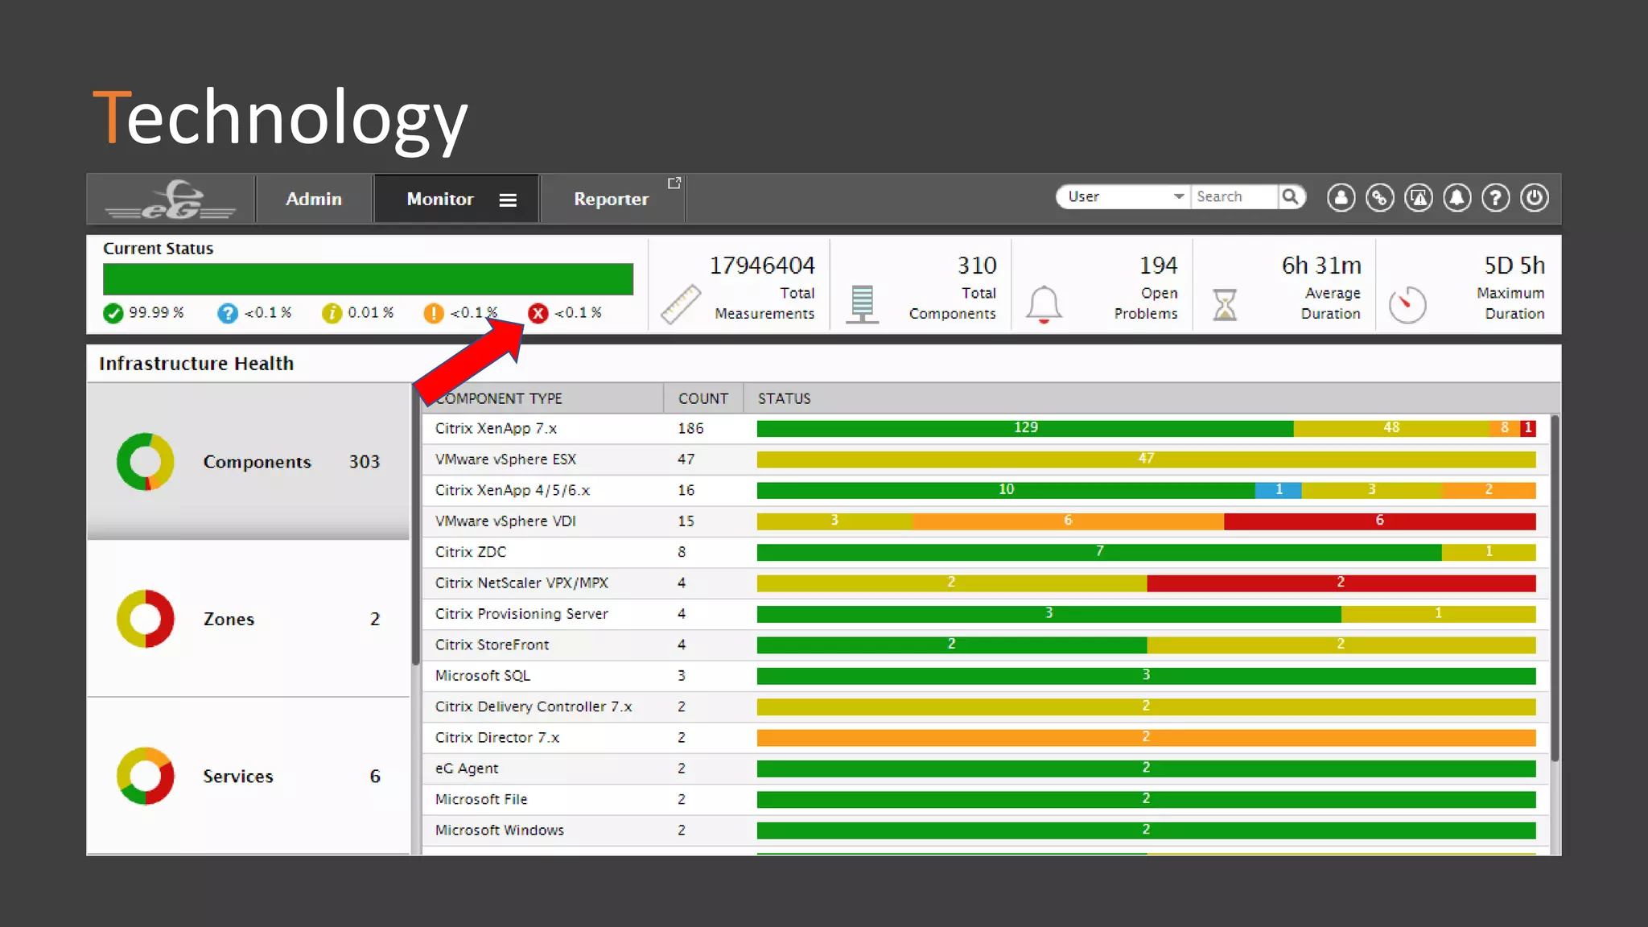Click the red critical status icon

click(538, 313)
